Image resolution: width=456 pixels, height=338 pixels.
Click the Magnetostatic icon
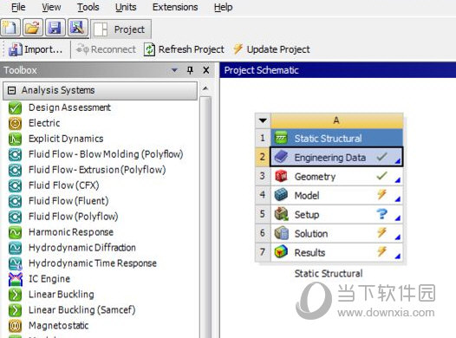[x=15, y=326]
